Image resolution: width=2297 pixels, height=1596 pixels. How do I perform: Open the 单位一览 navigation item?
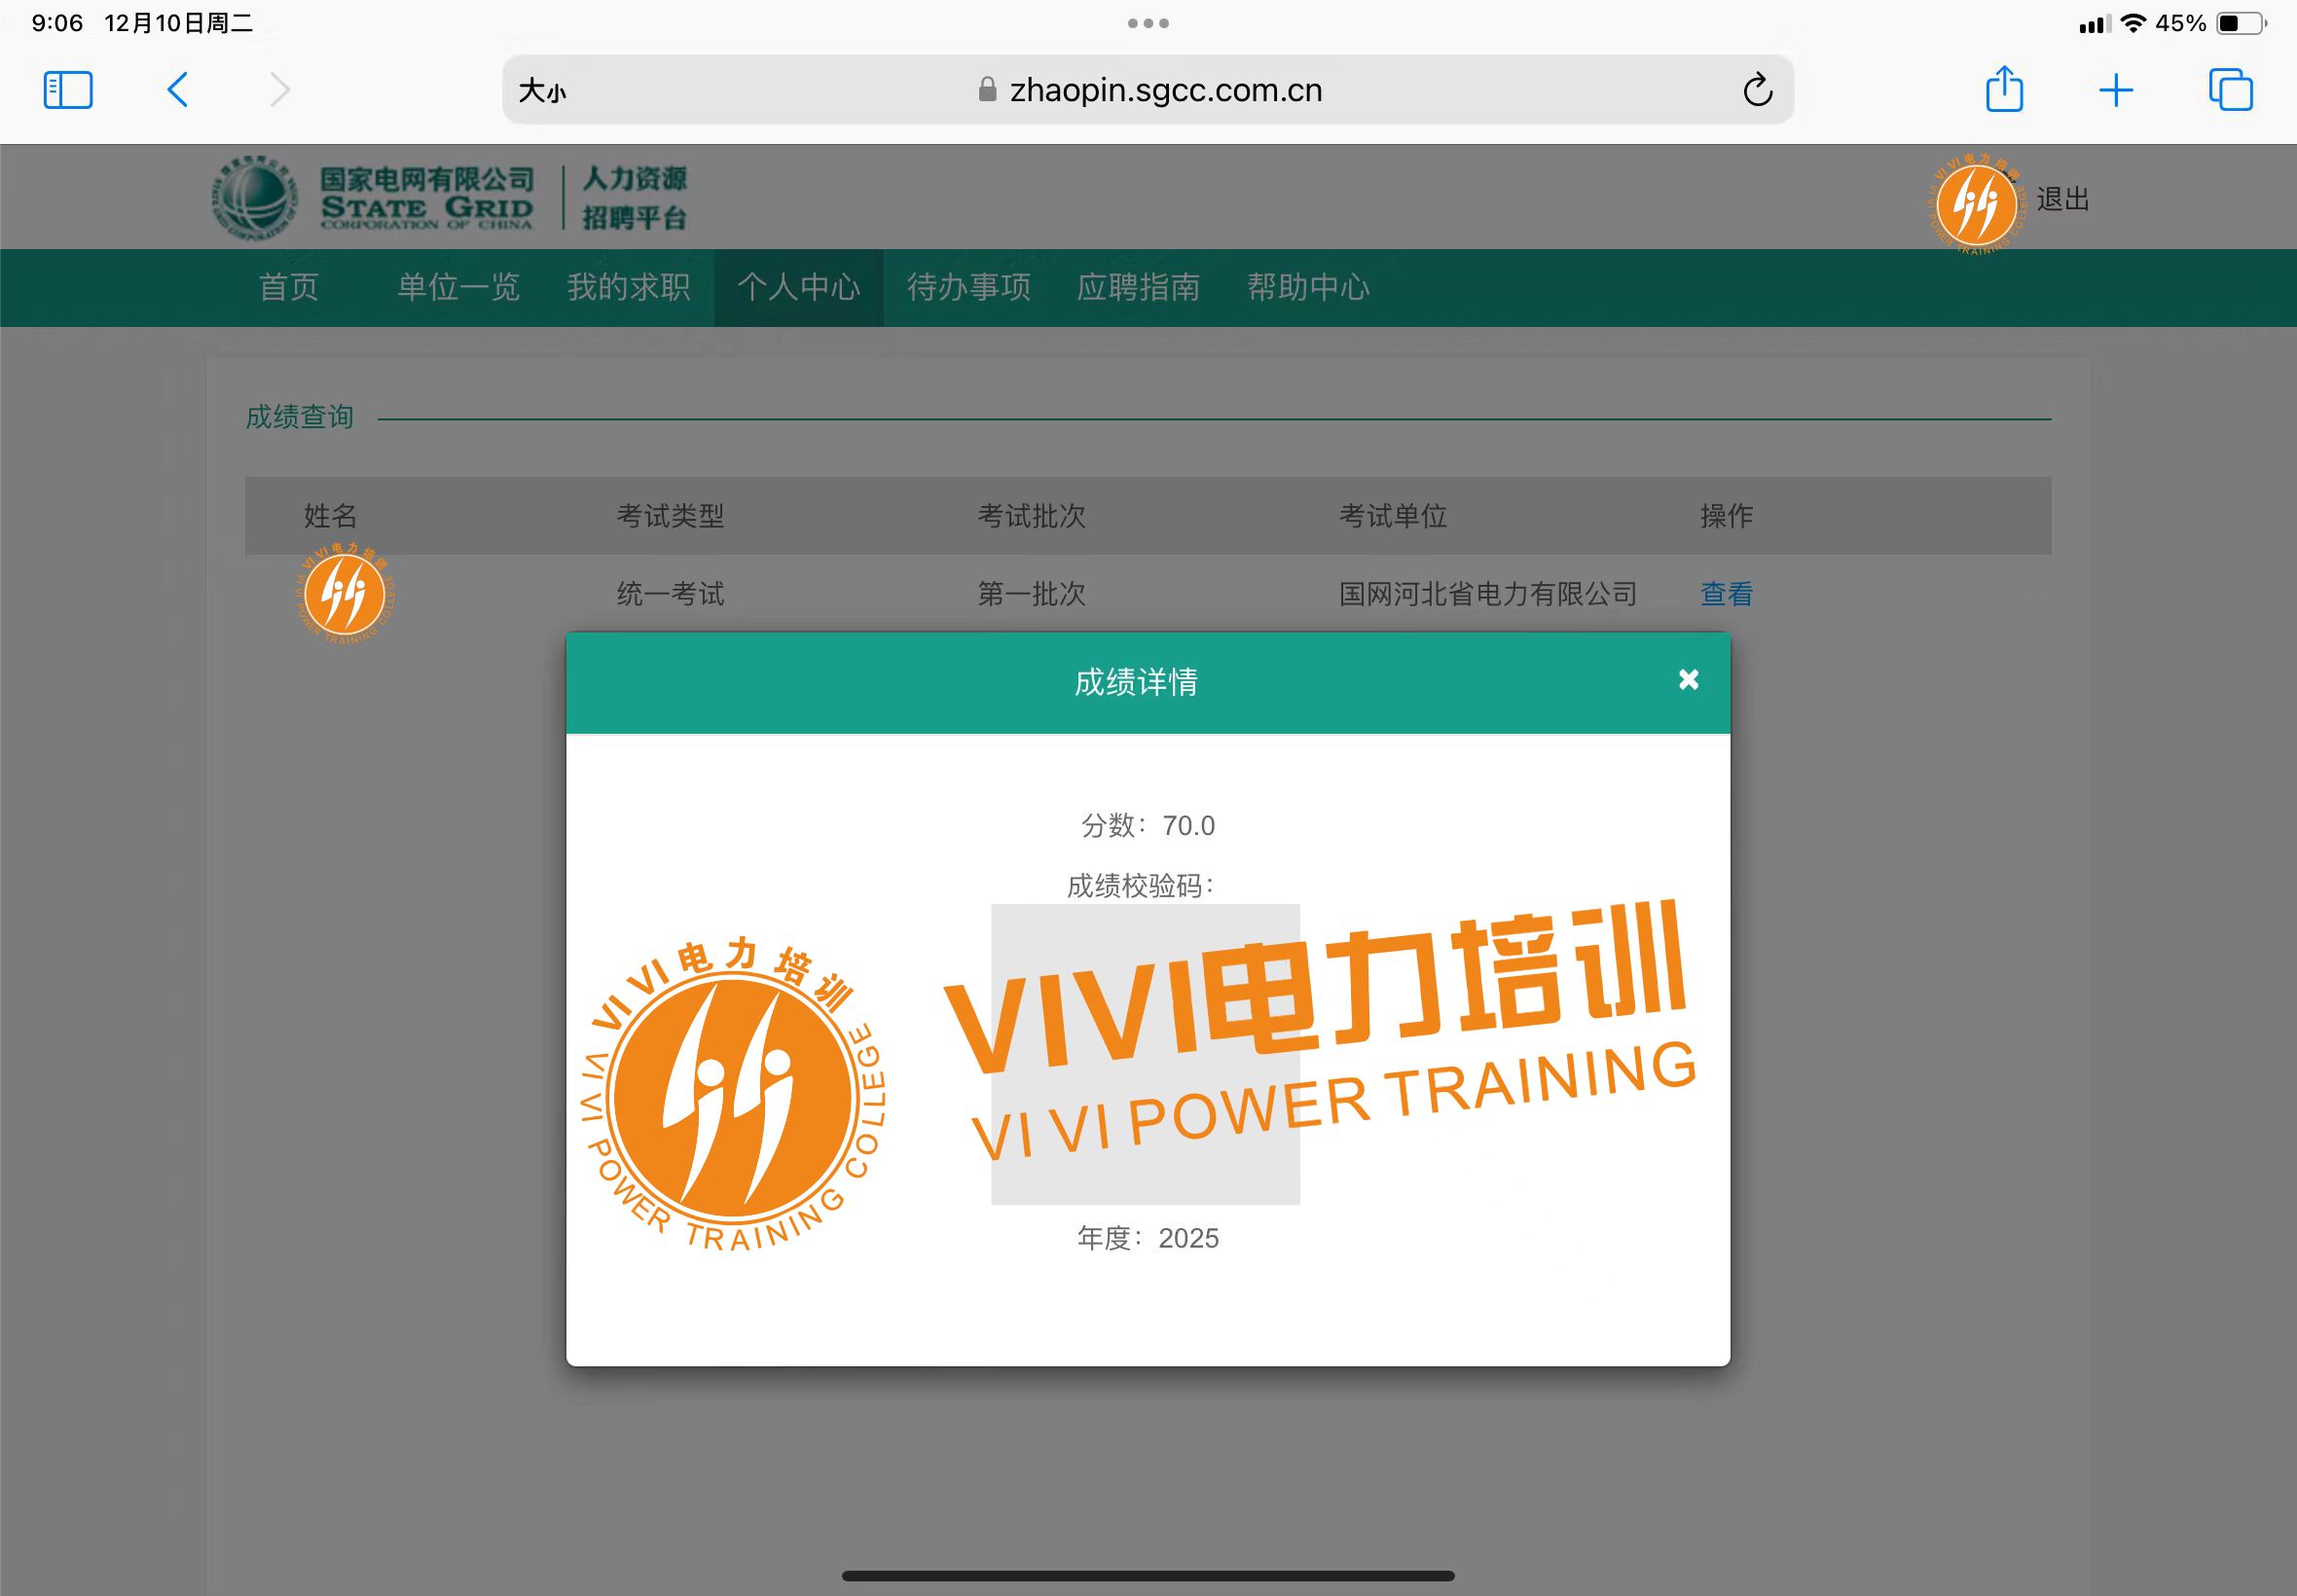pyautogui.click(x=458, y=287)
